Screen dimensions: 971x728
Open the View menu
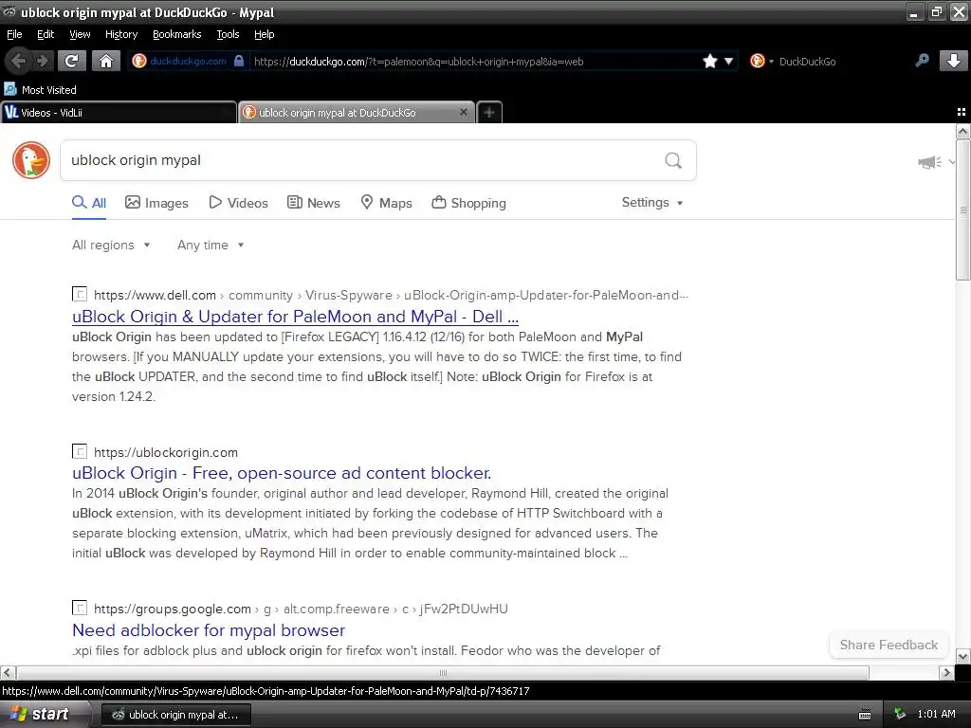click(80, 34)
